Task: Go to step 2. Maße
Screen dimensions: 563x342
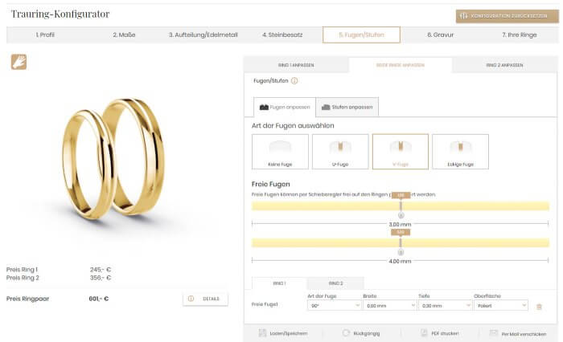Action: tap(124, 35)
